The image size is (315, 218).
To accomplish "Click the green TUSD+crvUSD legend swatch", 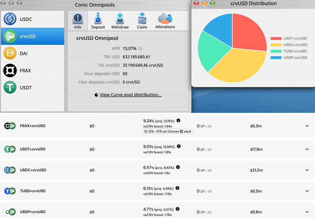I will (x=276, y=51).
